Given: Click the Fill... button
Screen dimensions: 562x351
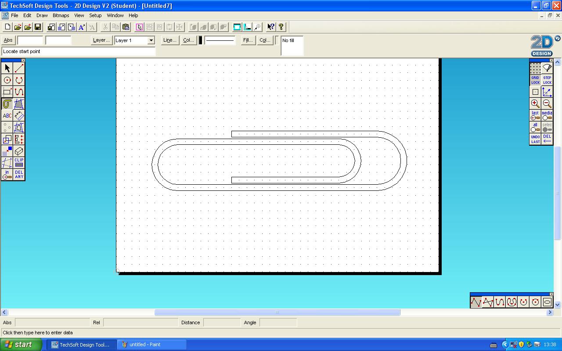Looking at the screenshot, I should pyautogui.click(x=247, y=40).
